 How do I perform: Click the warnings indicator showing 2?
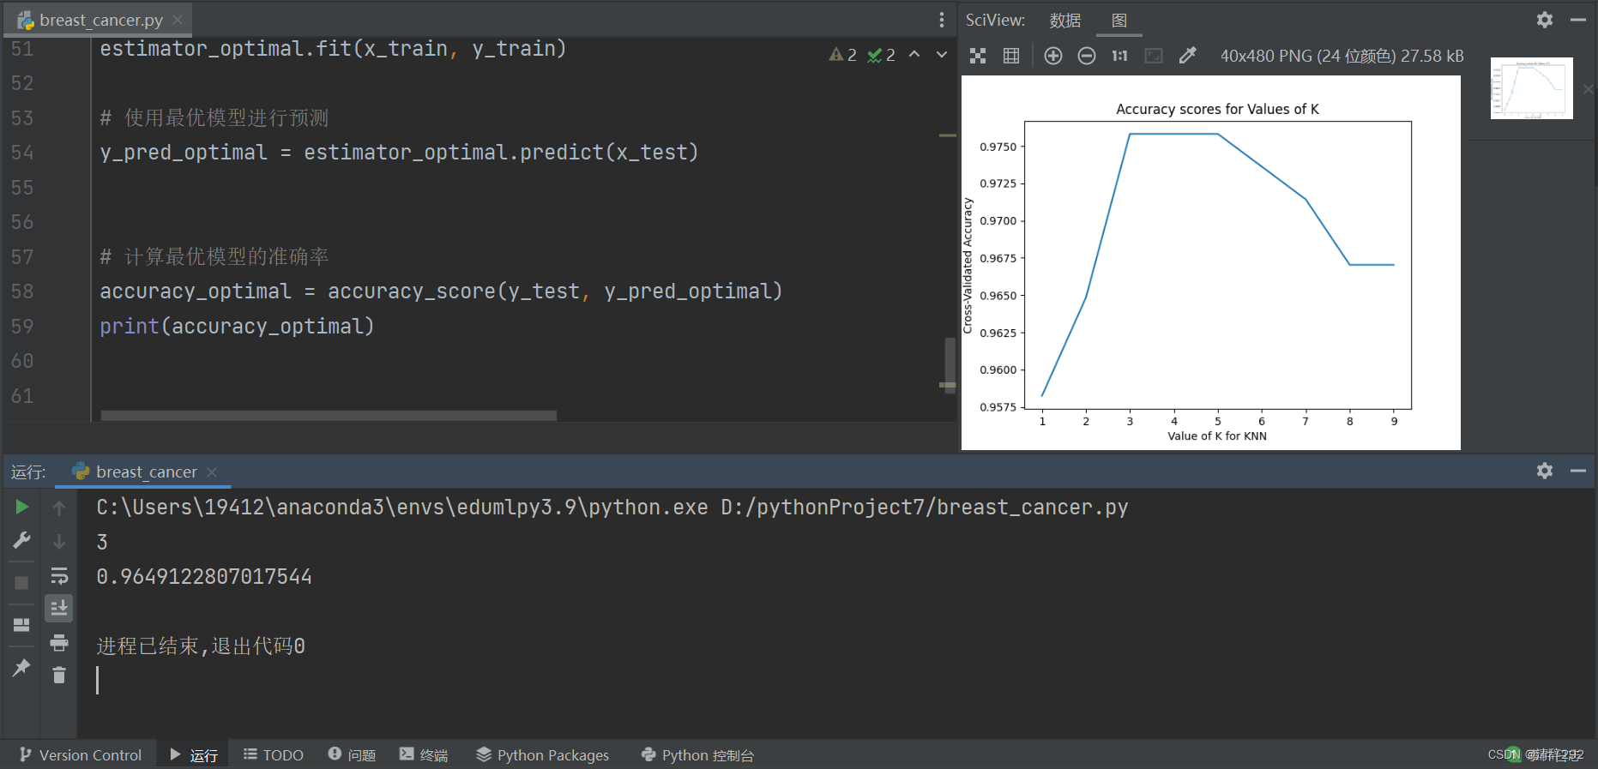tap(843, 55)
